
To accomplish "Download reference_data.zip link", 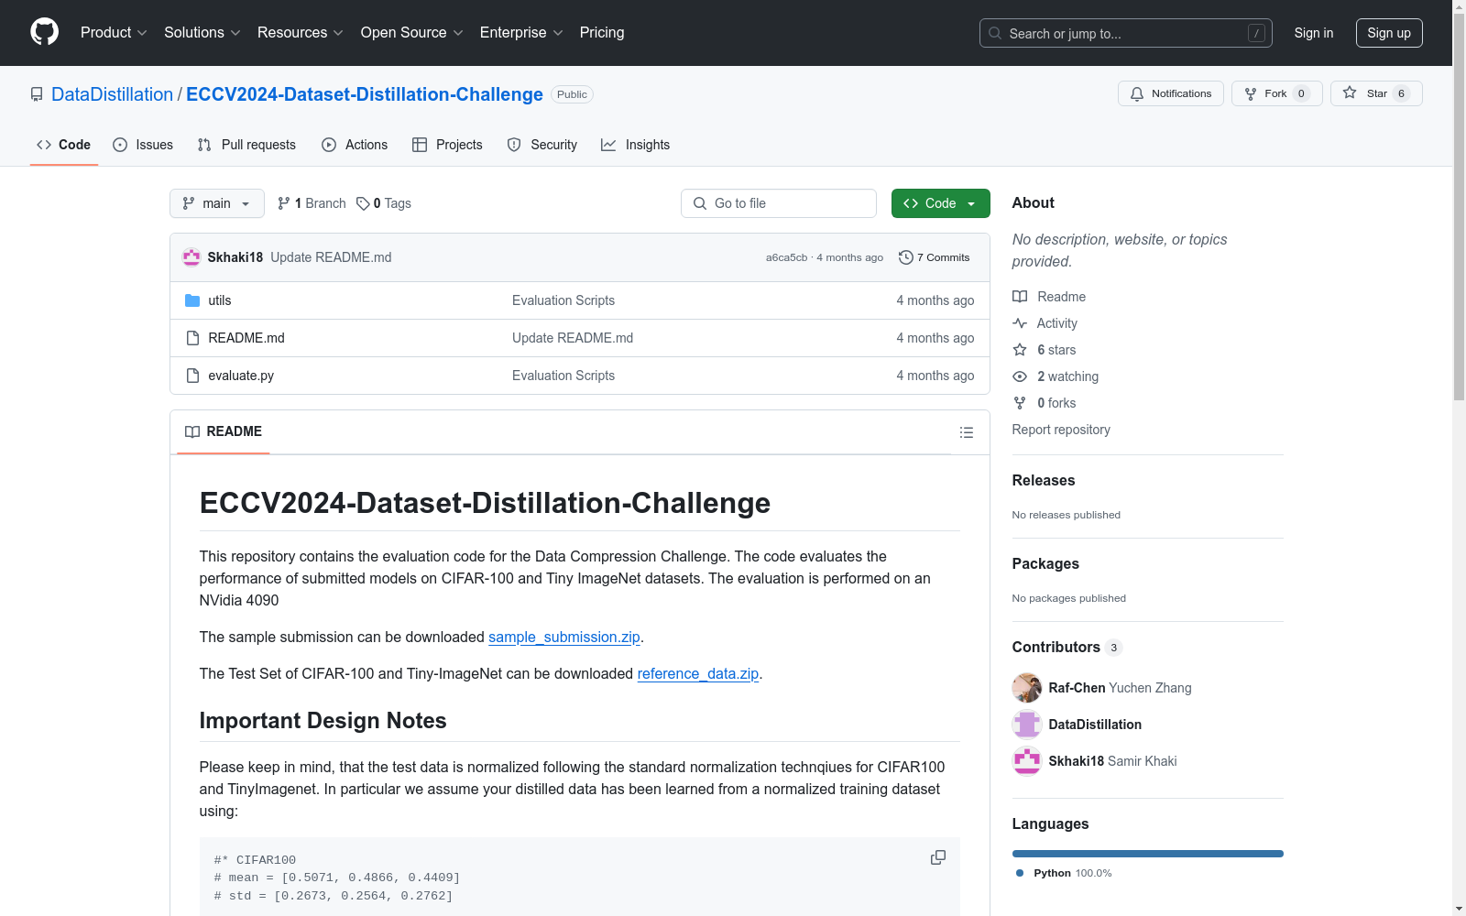I will [698, 673].
